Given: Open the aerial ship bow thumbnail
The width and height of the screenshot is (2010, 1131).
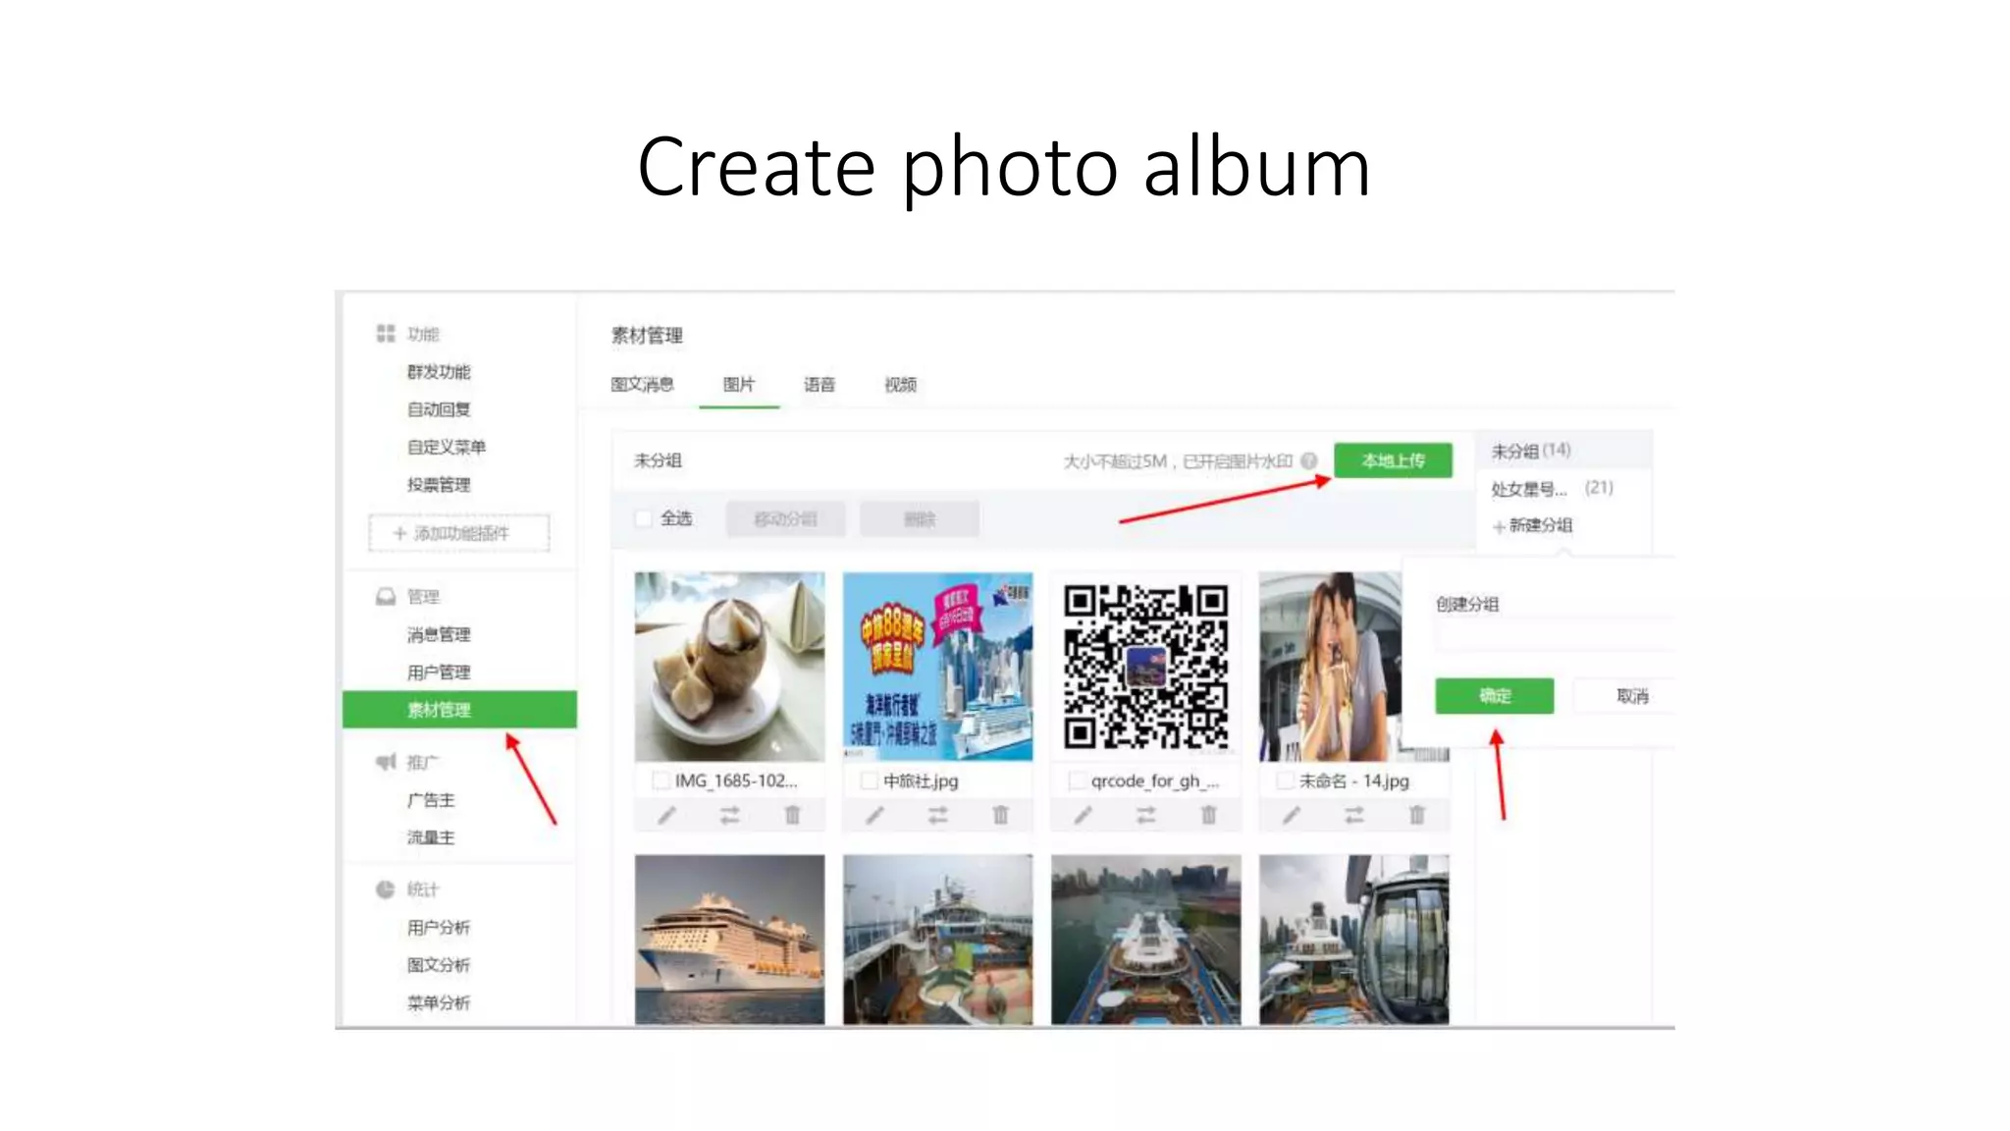Looking at the screenshot, I should click(x=1145, y=940).
